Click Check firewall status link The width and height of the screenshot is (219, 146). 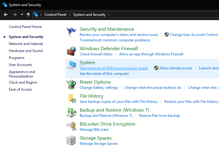coord(96,54)
